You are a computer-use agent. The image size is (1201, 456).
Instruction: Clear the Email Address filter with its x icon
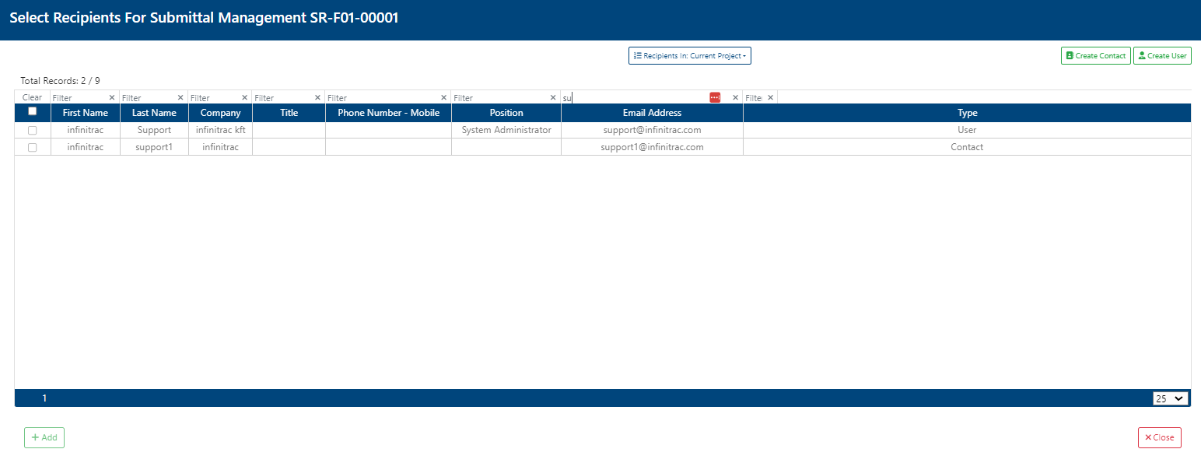pos(736,98)
